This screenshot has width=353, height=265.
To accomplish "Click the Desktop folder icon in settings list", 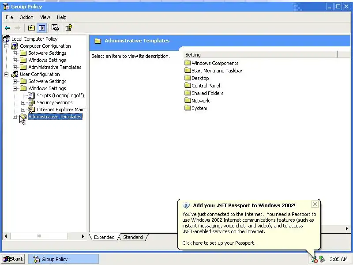I will tap(188, 78).
